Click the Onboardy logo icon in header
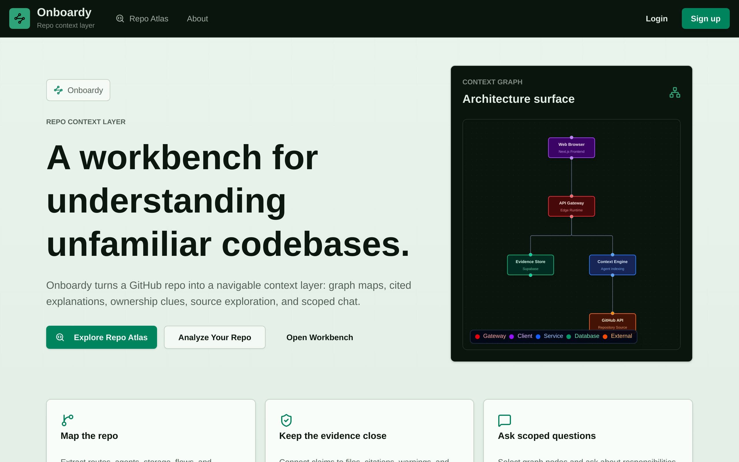The image size is (739, 462). click(20, 18)
